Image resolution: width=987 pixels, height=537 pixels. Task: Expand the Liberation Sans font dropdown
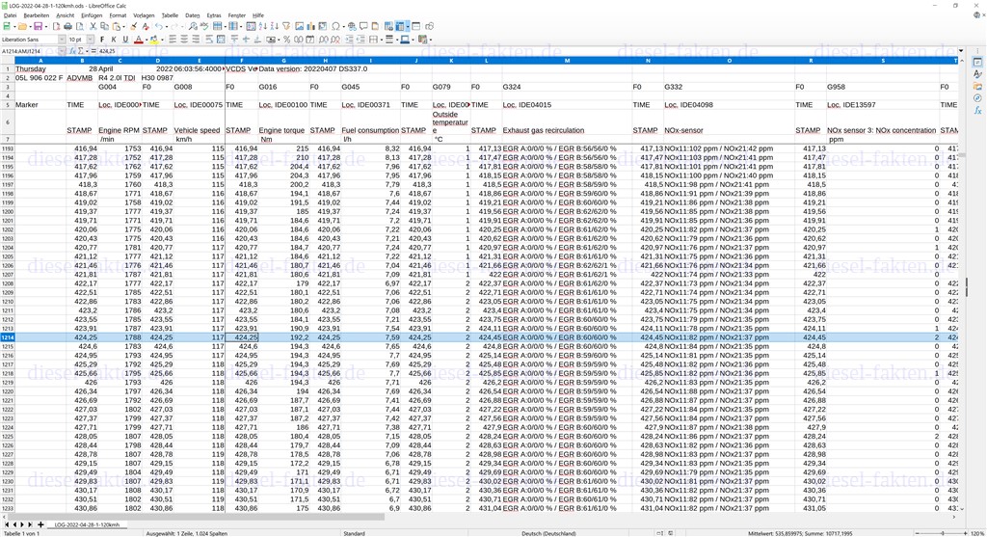click(62, 40)
